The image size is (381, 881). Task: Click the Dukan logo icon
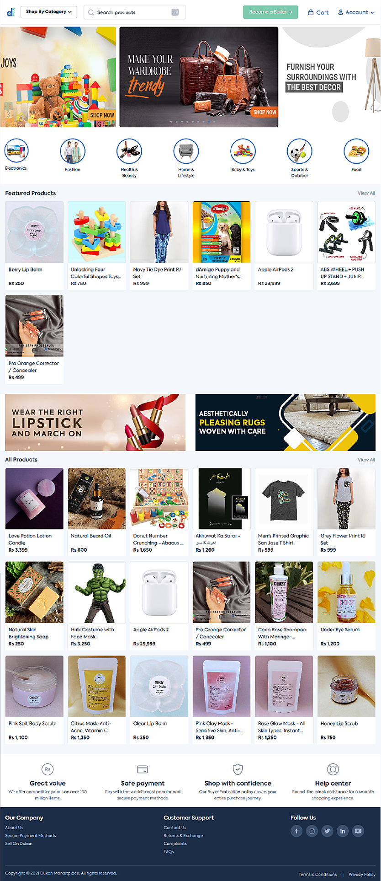coord(11,12)
